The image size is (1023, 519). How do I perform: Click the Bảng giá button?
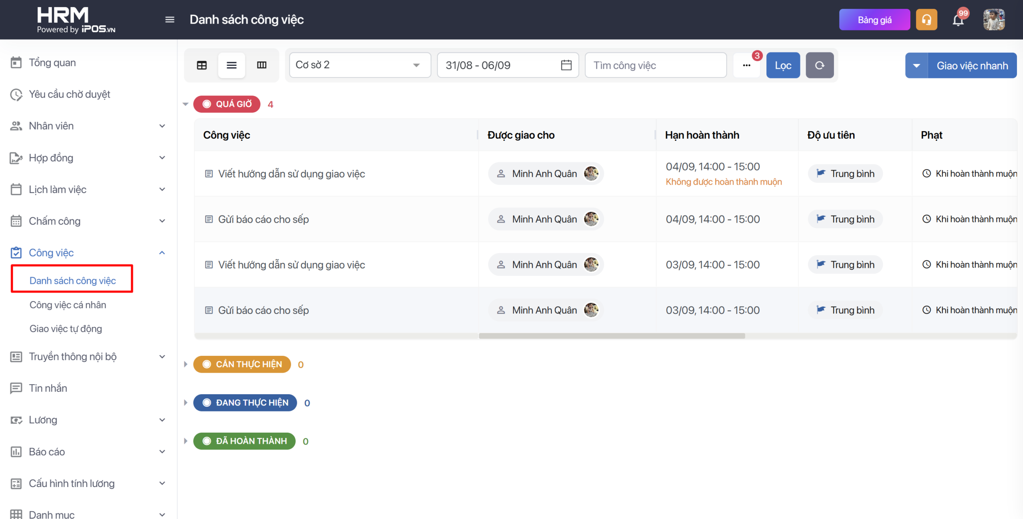click(x=874, y=20)
